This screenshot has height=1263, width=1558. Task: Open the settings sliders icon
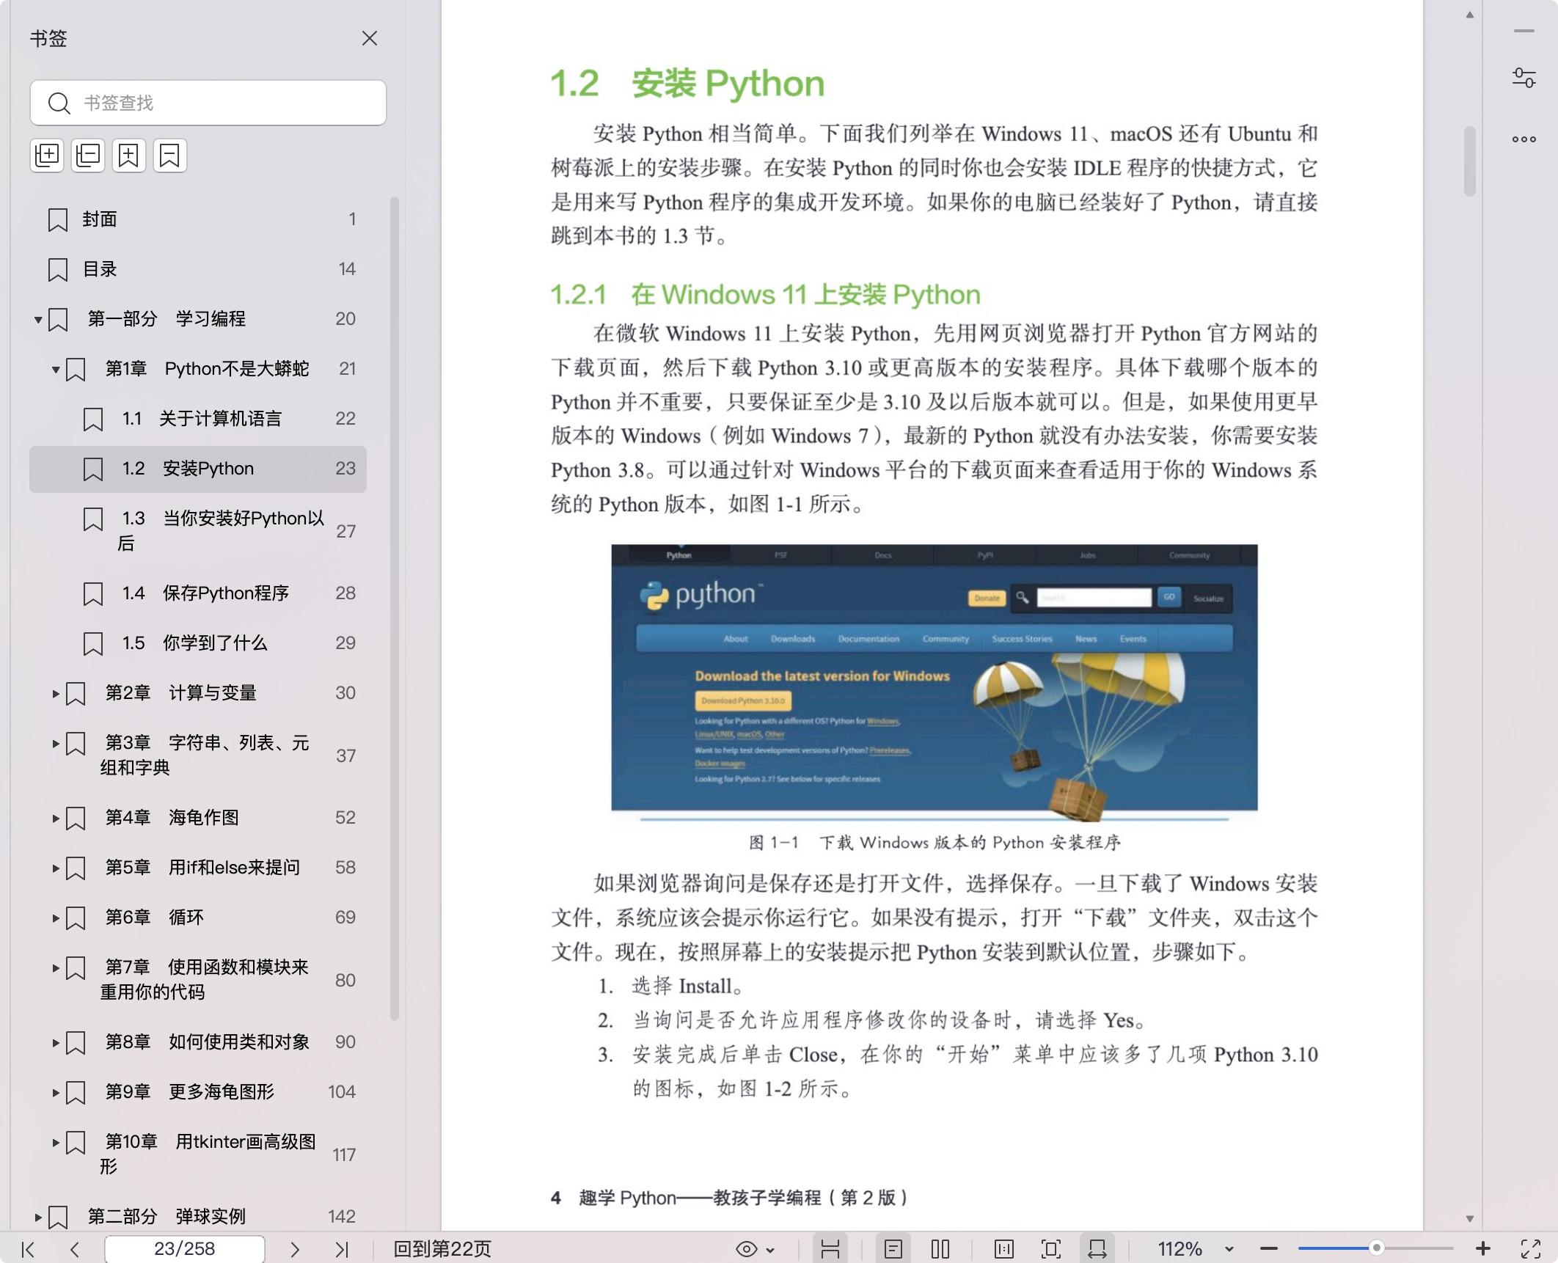tap(1524, 78)
